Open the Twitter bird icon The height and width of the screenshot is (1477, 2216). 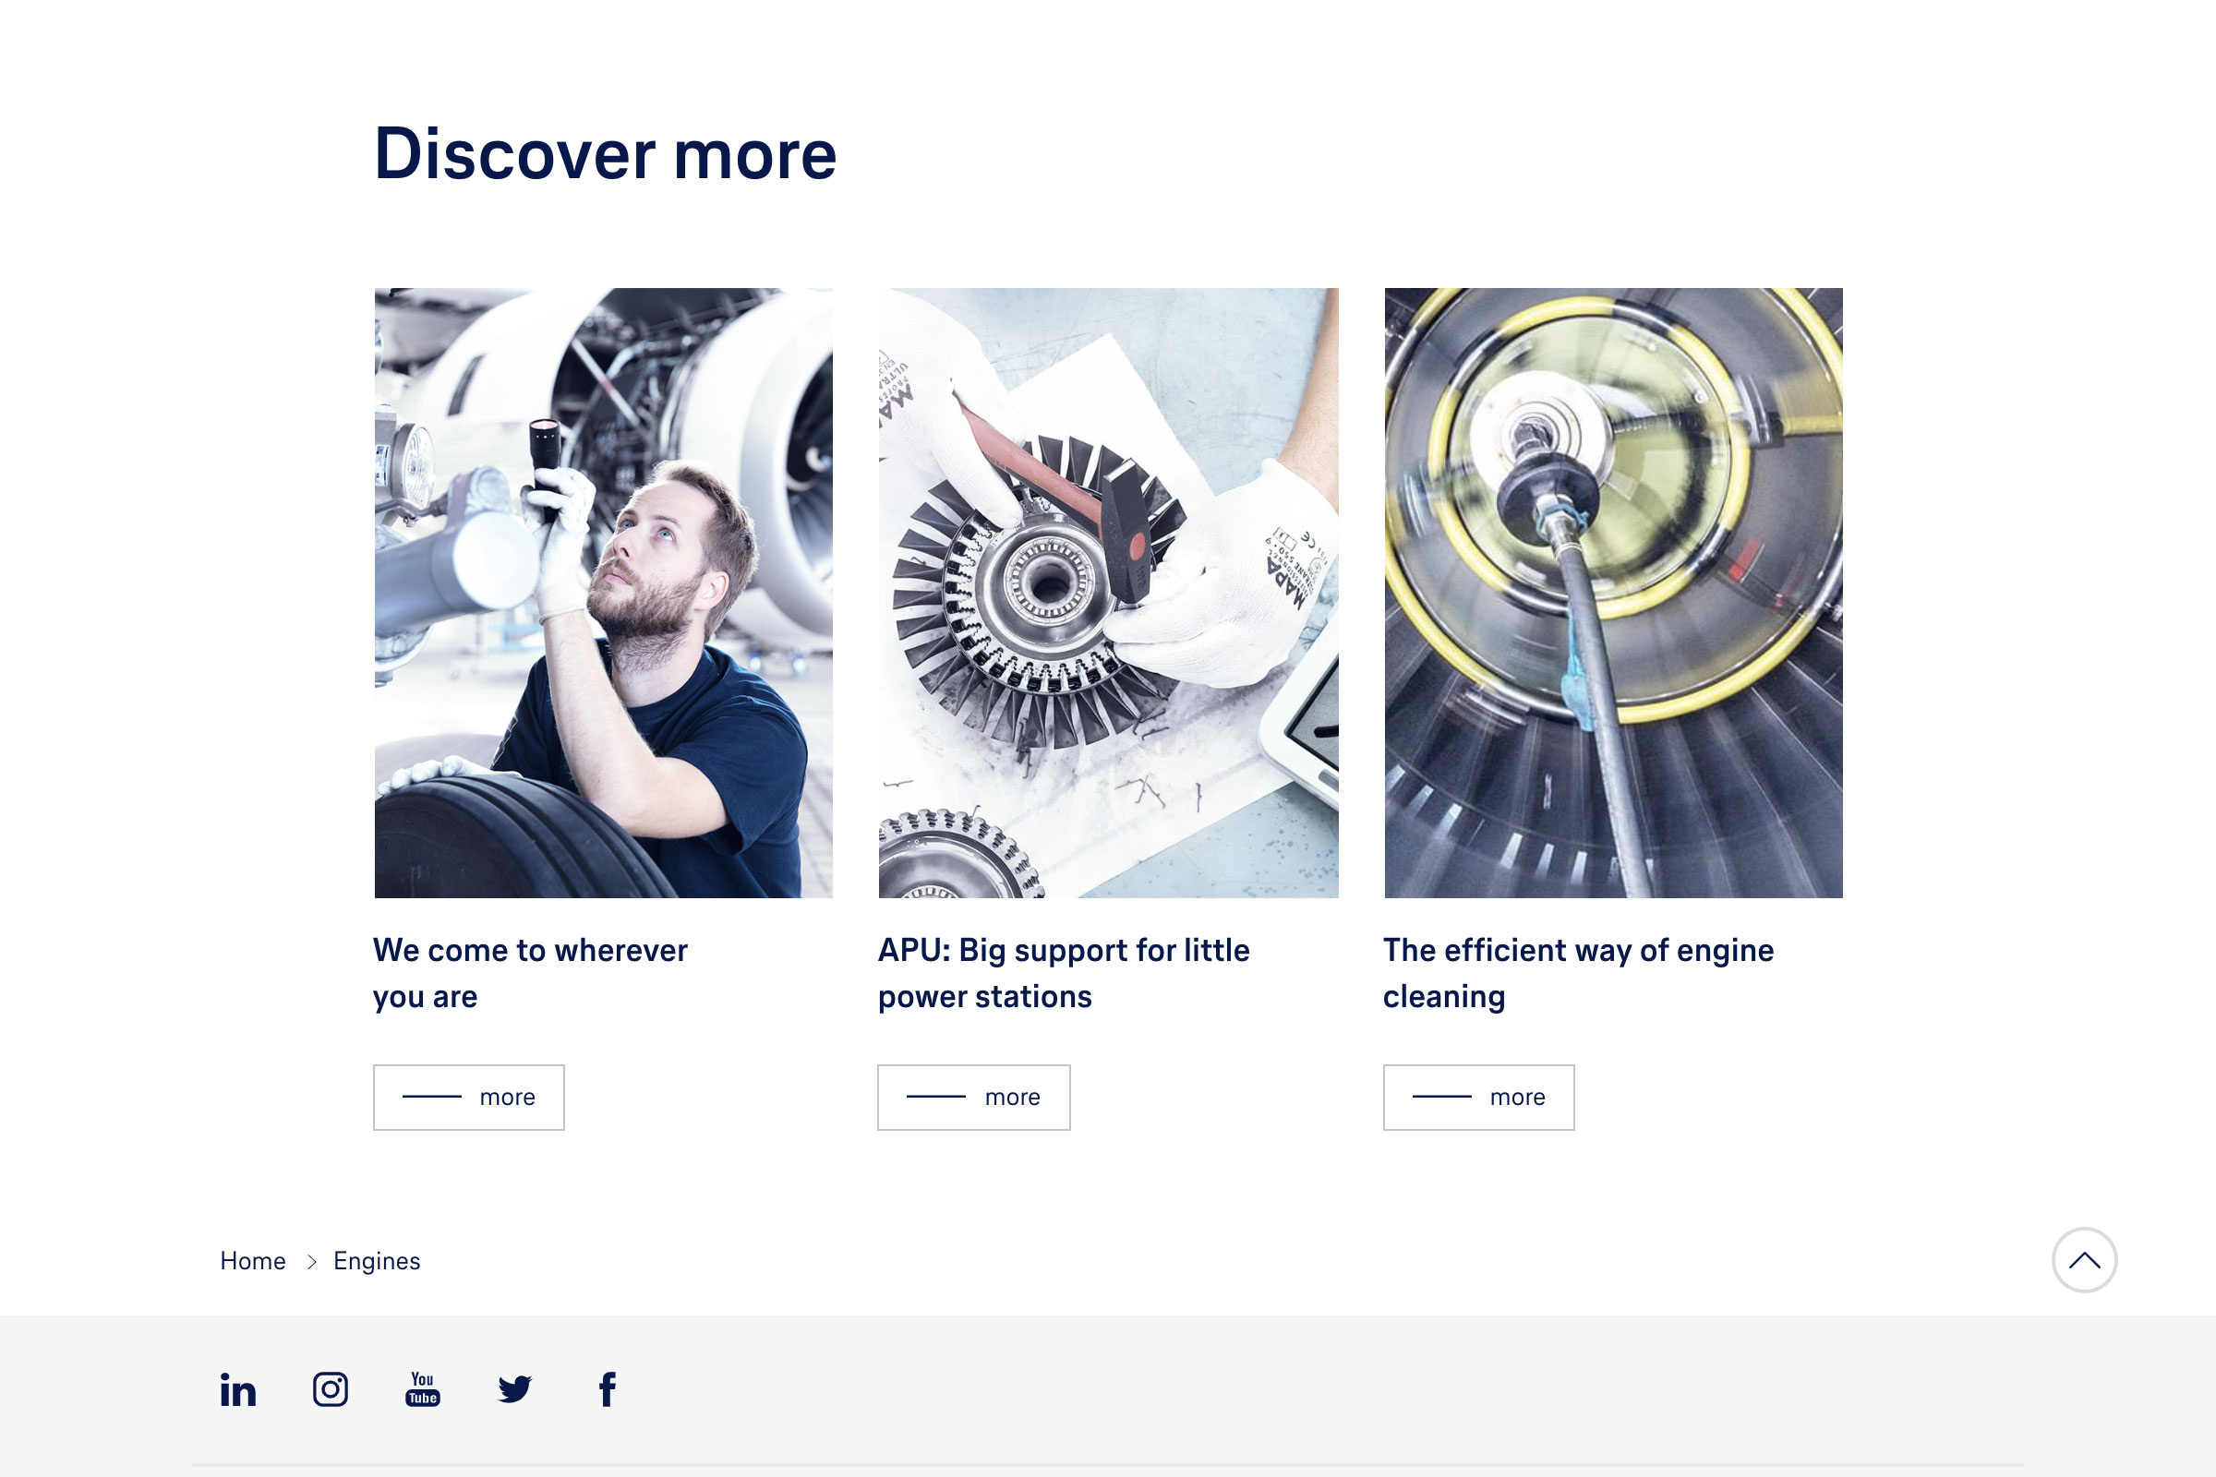pyautogui.click(x=514, y=1389)
